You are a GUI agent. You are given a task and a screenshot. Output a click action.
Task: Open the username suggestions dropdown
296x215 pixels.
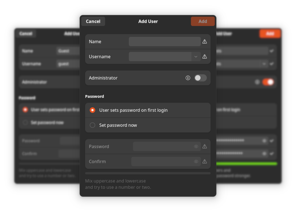(196, 56)
